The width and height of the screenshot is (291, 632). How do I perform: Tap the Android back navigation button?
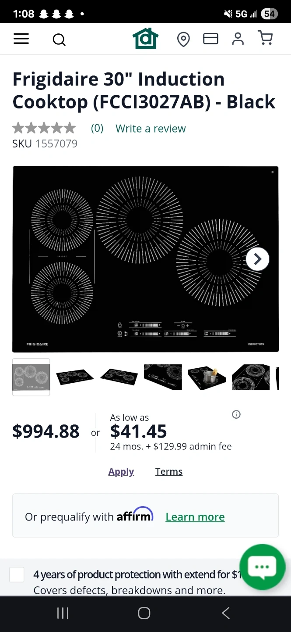[226, 613]
